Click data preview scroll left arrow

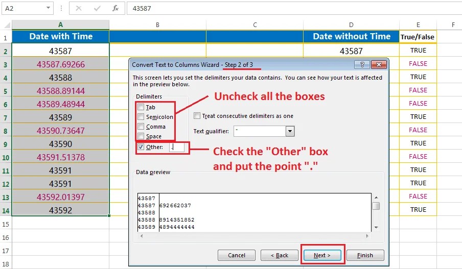click(142, 236)
